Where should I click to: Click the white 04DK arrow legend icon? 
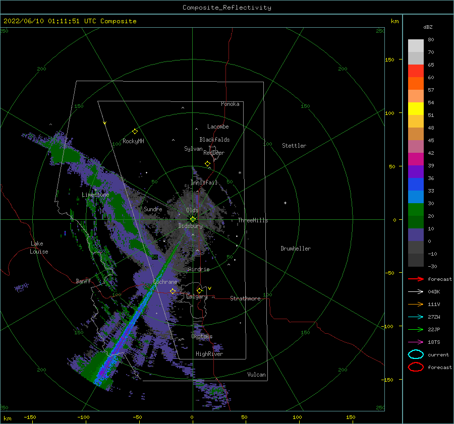coord(416,291)
